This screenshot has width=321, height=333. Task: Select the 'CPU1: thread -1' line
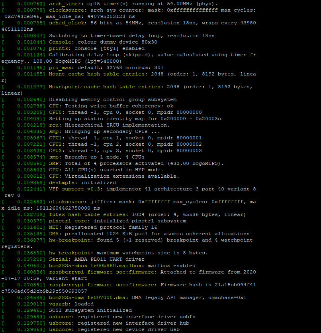click(125, 138)
